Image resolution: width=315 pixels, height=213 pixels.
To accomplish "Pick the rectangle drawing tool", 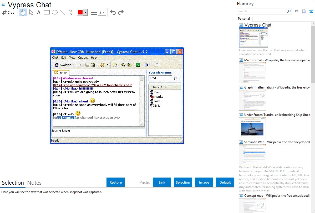I will pyautogui.click(x=47, y=12).
